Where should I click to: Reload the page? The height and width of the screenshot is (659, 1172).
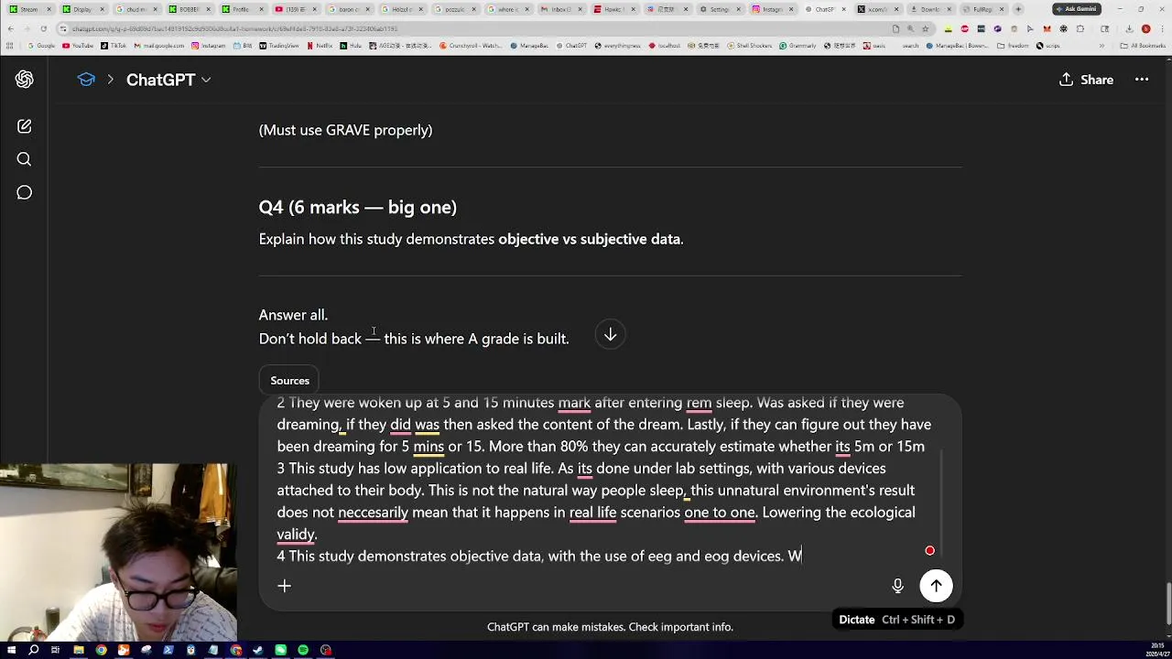coord(43,29)
